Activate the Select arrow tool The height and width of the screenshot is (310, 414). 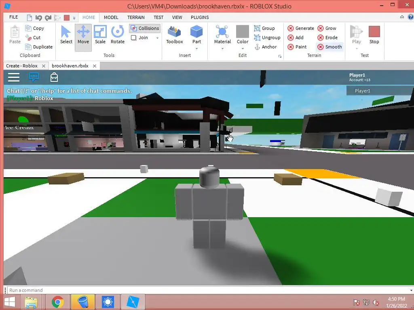click(x=66, y=35)
